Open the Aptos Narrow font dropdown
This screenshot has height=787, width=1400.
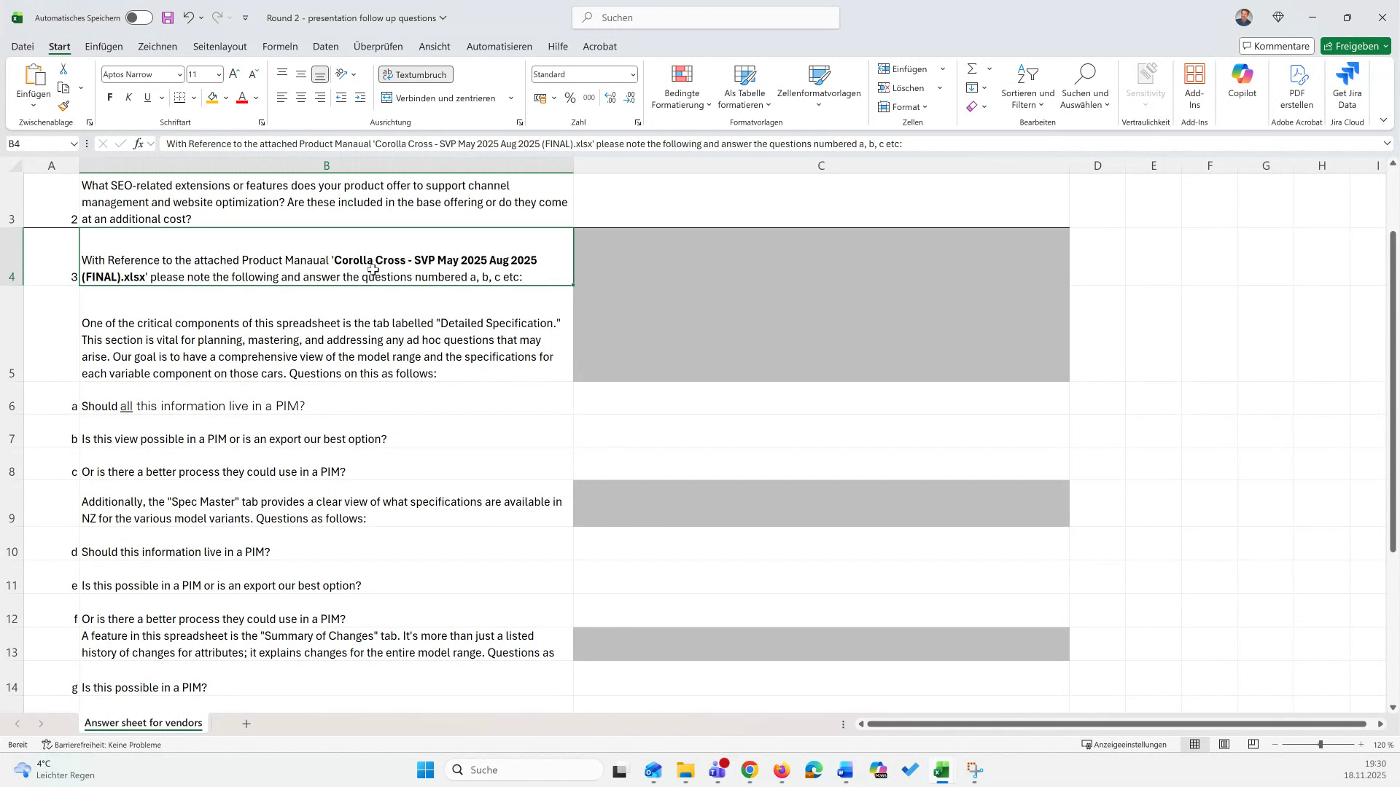[181, 74]
